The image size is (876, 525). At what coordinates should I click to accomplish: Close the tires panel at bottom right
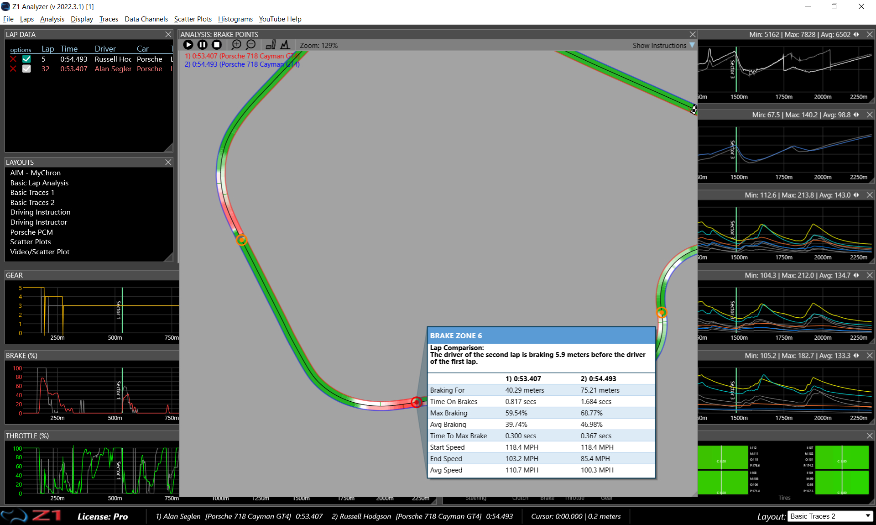pos(870,436)
